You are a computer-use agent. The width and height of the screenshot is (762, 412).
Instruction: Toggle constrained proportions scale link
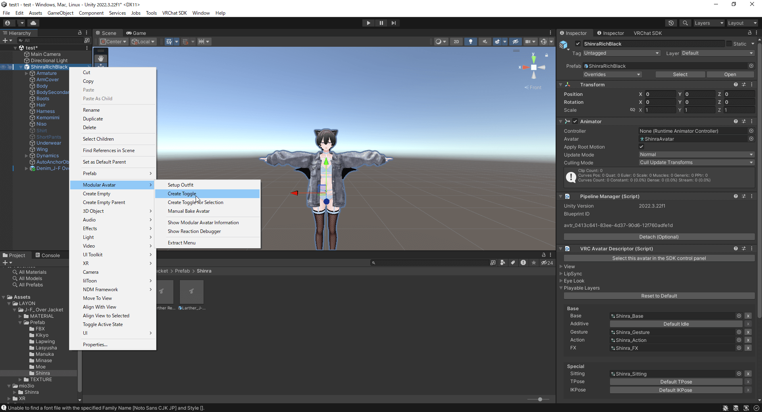pyautogui.click(x=633, y=110)
